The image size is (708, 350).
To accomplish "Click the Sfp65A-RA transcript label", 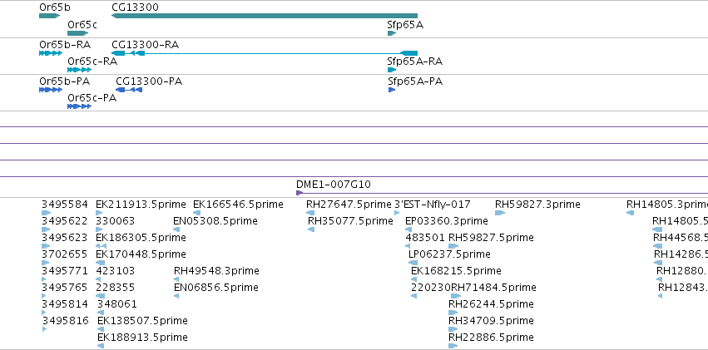I will pos(414,62).
